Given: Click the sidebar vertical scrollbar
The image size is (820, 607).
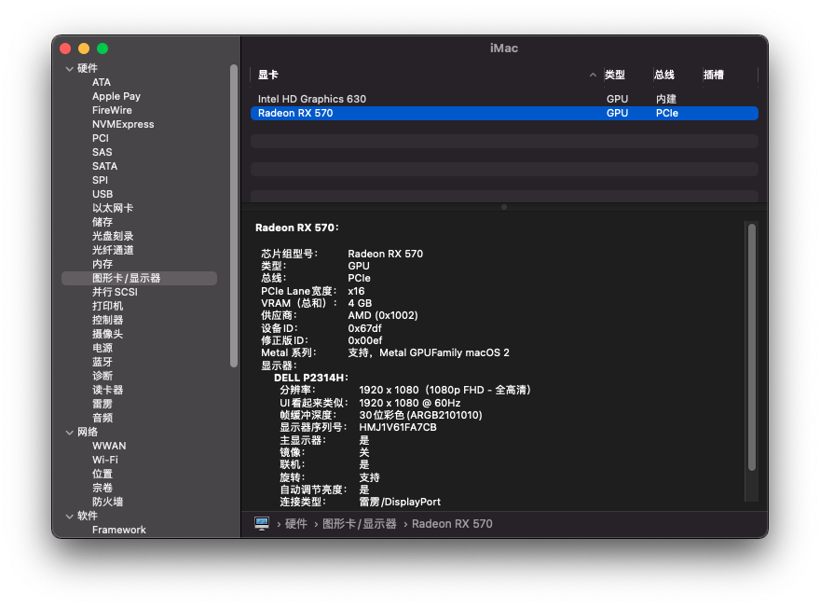Looking at the screenshot, I should tap(233, 215).
